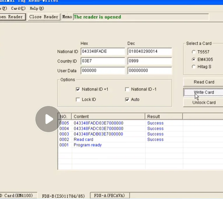This screenshot has width=223, height=199.
Task: Click the Close Reader button
Action: pos(44,17)
